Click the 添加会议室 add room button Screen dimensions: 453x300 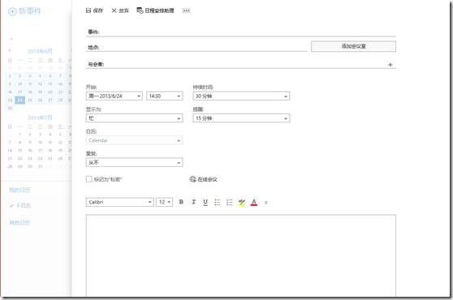[353, 46]
